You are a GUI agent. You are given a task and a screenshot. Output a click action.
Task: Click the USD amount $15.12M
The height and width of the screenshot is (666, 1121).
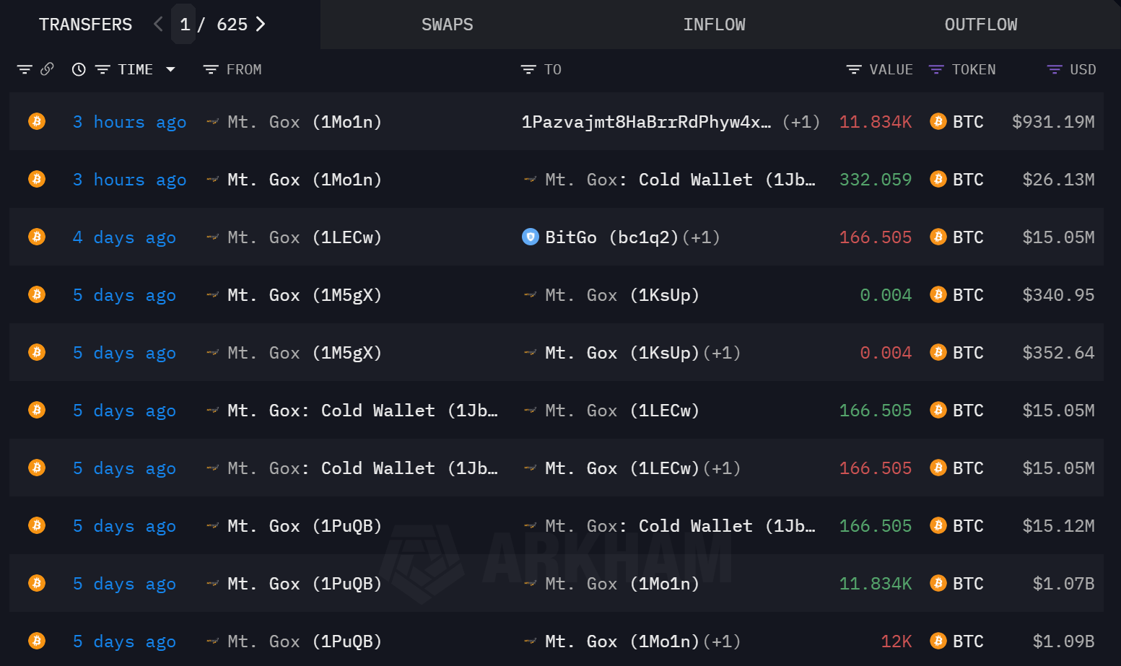[x=1058, y=526]
